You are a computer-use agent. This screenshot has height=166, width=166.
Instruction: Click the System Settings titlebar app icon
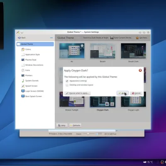click(18, 32)
